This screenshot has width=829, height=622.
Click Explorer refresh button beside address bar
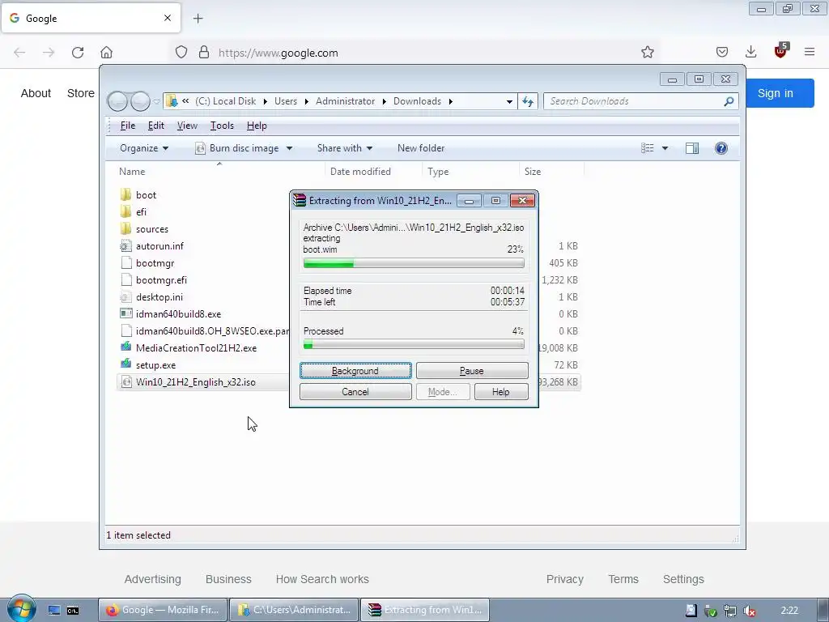pos(528,101)
